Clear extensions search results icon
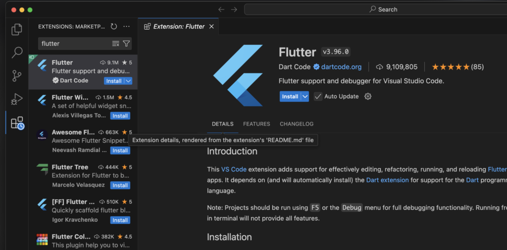This screenshot has height=250, width=507. click(115, 43)
